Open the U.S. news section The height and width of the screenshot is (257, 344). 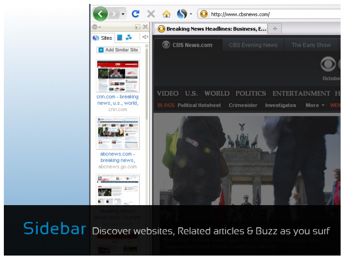(x=191, y=94)
